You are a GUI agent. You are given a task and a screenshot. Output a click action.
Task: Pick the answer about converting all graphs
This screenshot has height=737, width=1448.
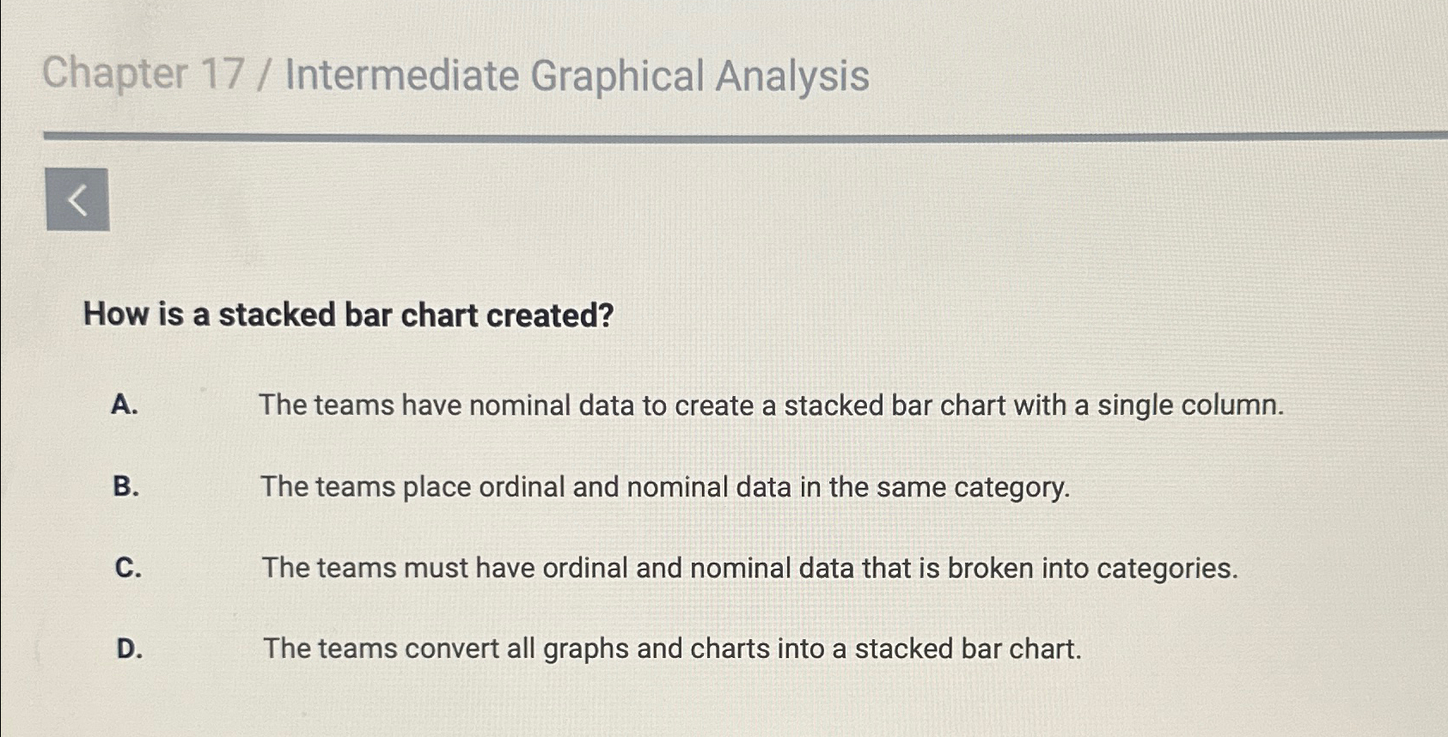click(672, 649)
